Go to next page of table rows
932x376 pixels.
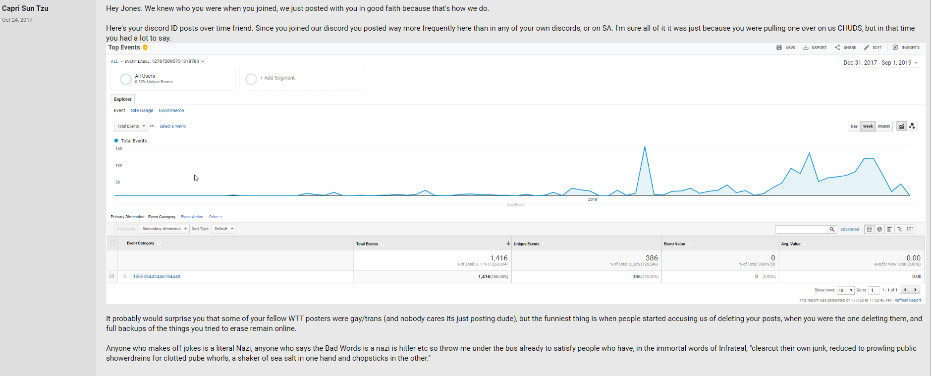[x=915, y=290]
